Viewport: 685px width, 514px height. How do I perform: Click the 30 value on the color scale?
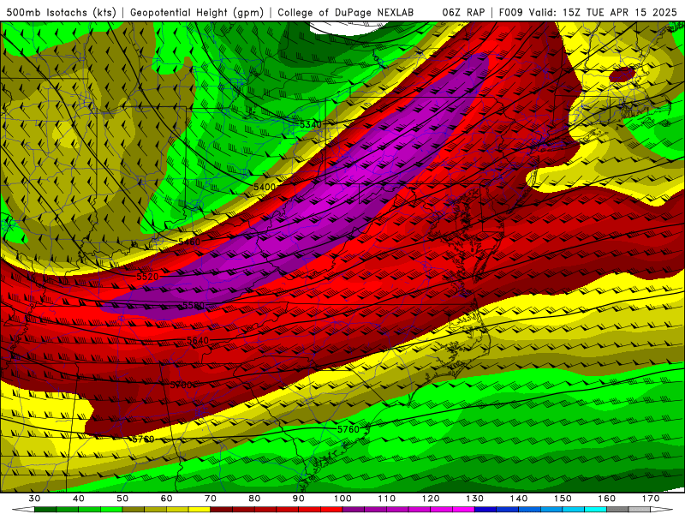tap(34, 499)
